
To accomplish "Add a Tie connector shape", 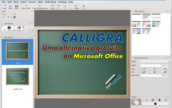I will click(x=4, y=28).
